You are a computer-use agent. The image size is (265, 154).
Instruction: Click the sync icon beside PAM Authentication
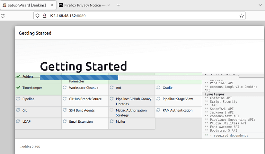coord(158,110)
